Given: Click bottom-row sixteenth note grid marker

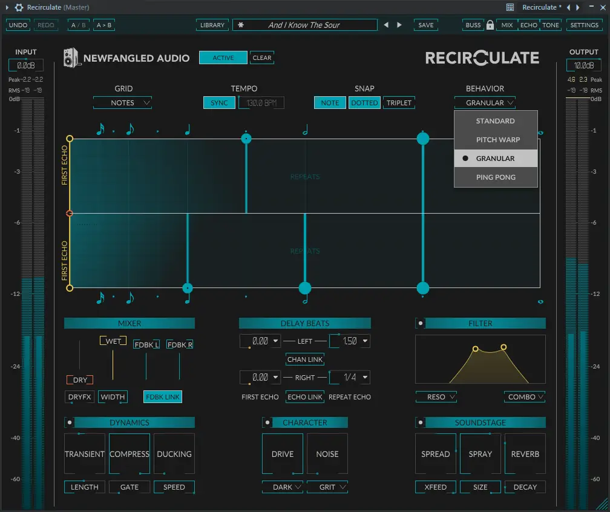Looking at the screenshot, I should 100,298.
